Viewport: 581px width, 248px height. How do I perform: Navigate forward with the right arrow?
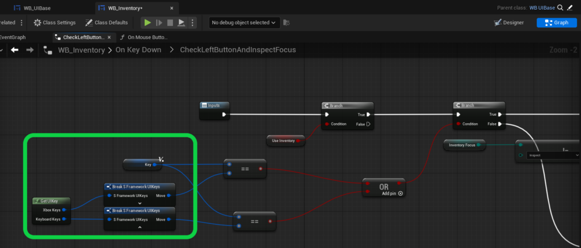pos(30,50)
